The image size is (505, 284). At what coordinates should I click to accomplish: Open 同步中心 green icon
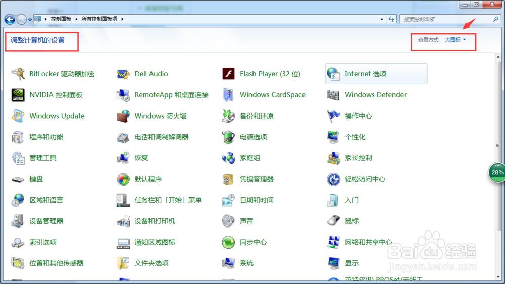(x=228, y=242)
